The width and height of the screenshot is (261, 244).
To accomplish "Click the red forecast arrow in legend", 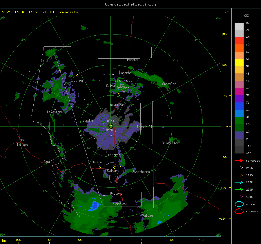I will click(x=239, y=160).
